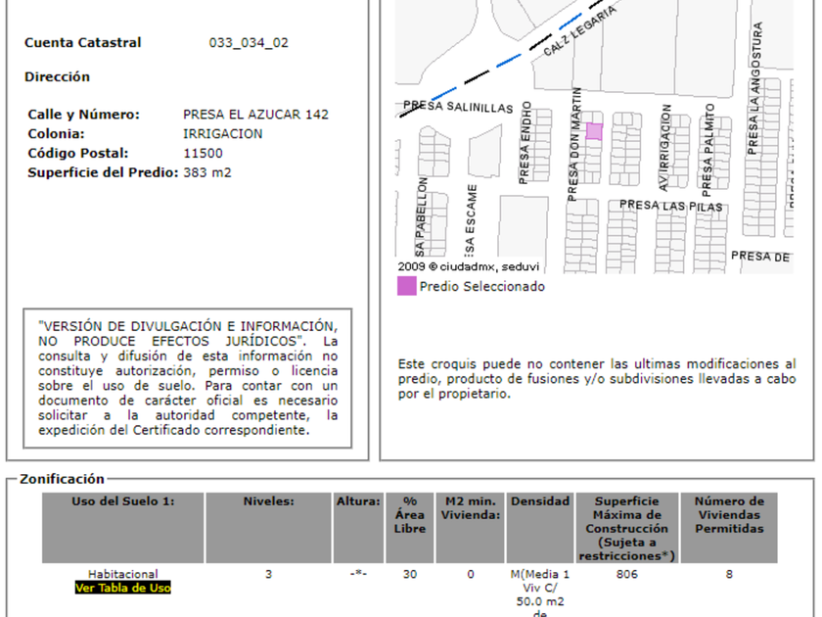Click the PRESA LA ANGOSTURA street label
The height and width of the screenshot is (617, 822).
click(x=754, y=88)
